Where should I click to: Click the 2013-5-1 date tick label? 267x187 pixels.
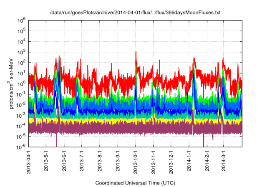point(46,161)
